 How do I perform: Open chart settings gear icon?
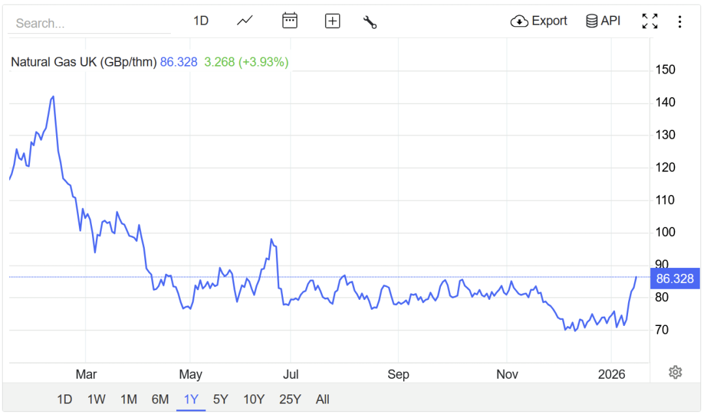click(675, 372)
